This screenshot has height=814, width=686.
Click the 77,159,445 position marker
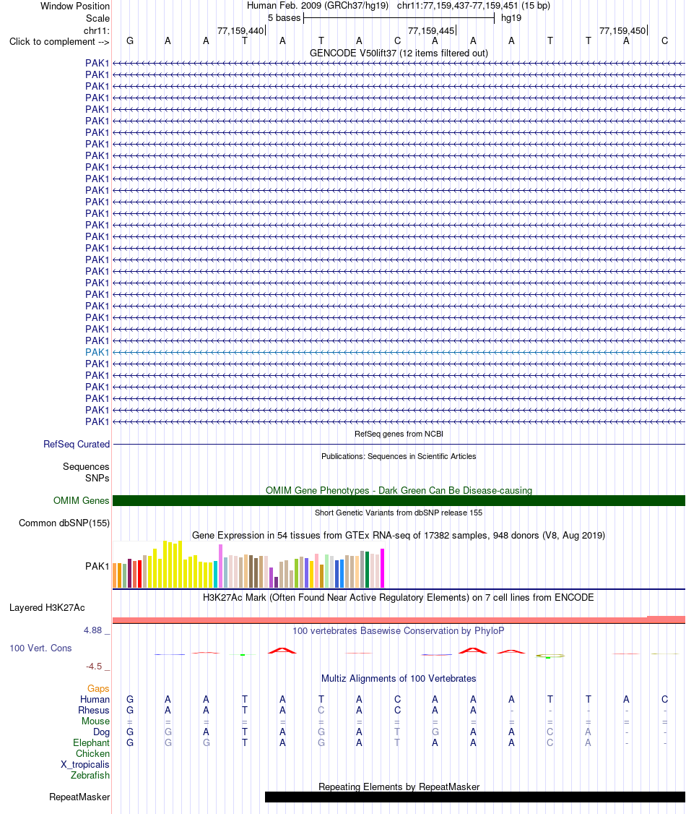[431, 30]
